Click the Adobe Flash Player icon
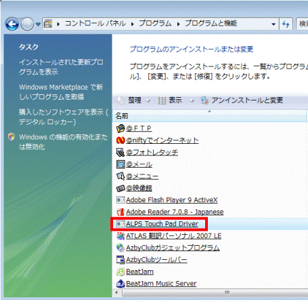Viewport: 308px width, 300px height. tap(120, 200)
